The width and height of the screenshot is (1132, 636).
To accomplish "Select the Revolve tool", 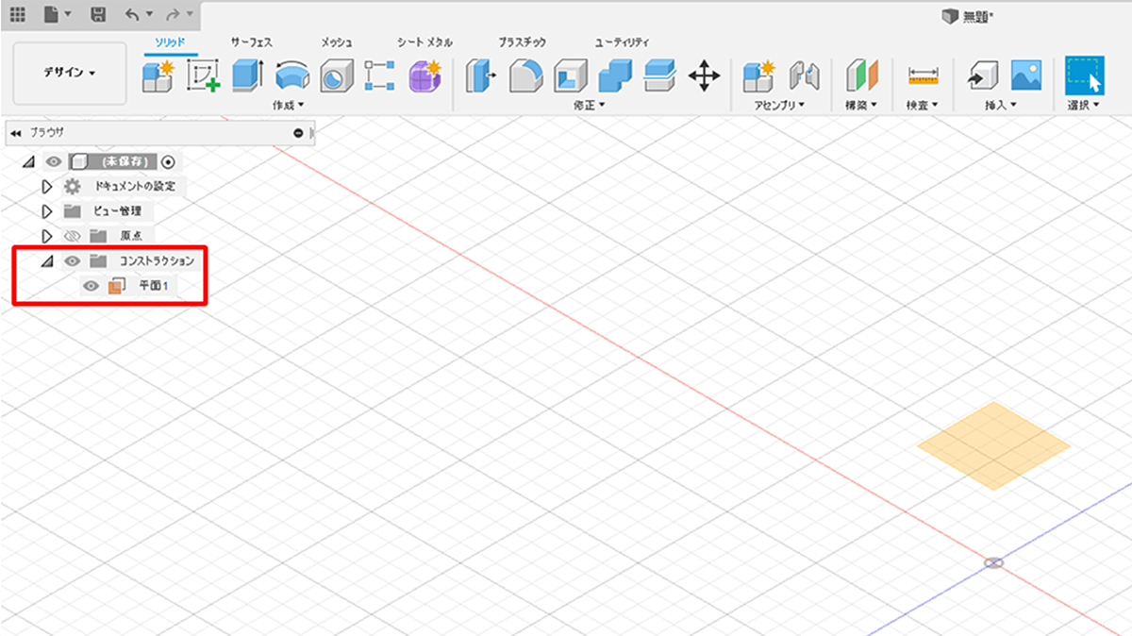I will [x=291, y=75].
